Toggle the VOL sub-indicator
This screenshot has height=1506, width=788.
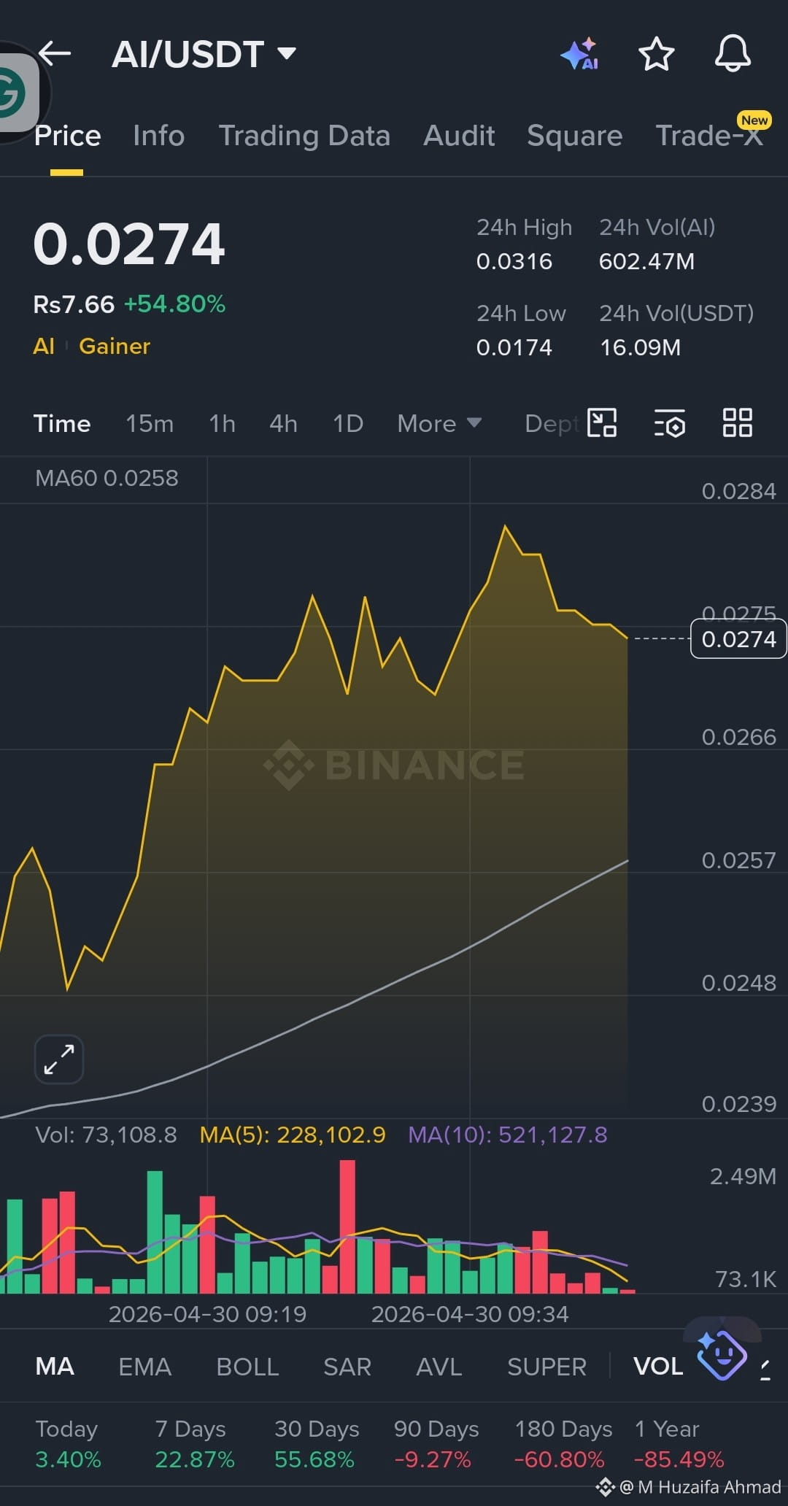(x=658, y=1367)
